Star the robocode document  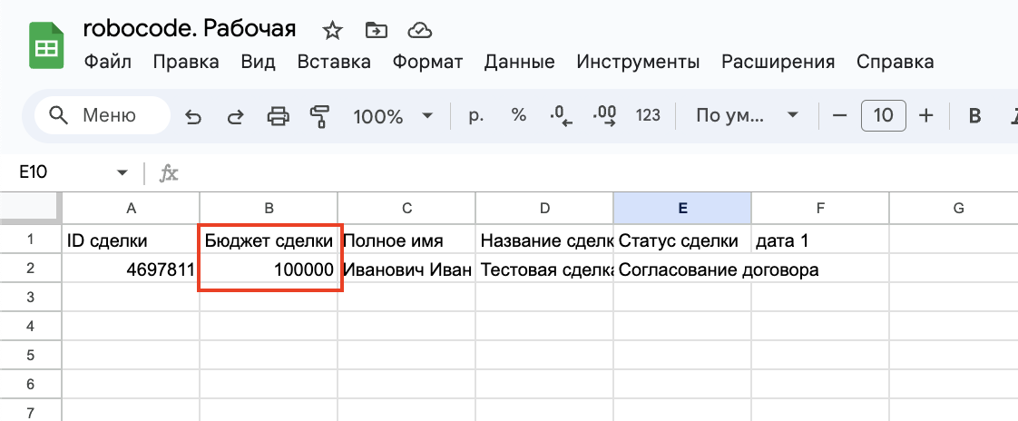(x=332, y=30)
